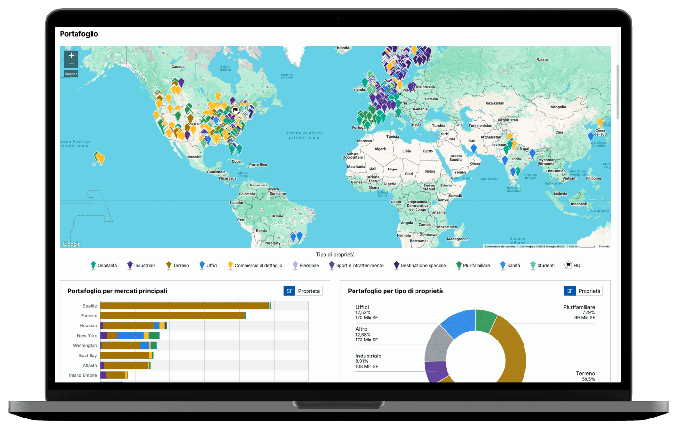Click the HQ flag legend icon
Viewport: 678px width, 433px height.
568,265
